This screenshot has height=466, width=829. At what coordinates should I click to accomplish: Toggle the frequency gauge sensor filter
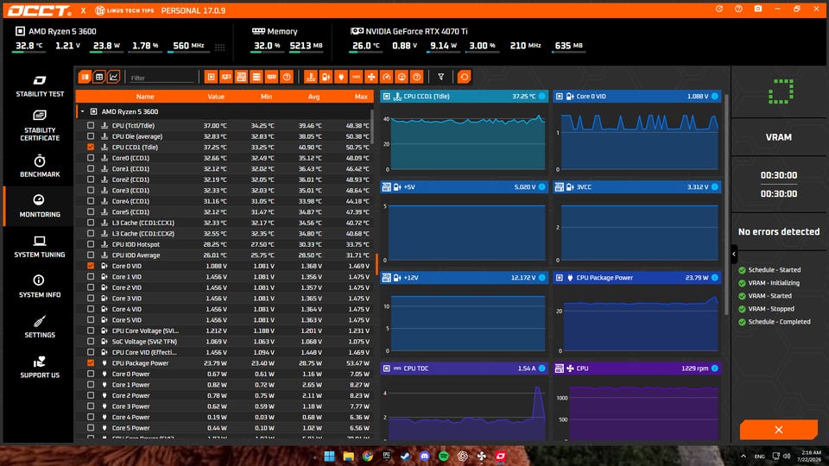(387, 77)
